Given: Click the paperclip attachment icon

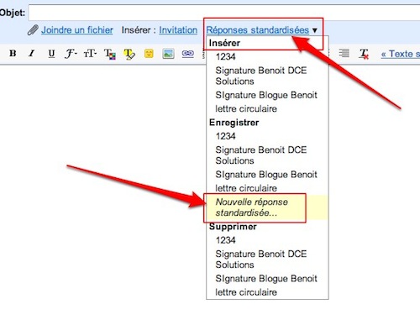Looking at the screenshot, I should [x=33, y=30].
